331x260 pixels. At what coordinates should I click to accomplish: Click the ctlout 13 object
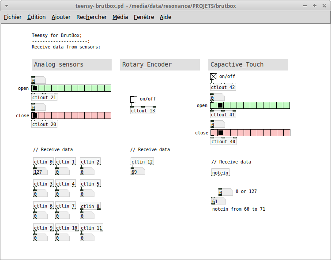coord(143,111)
